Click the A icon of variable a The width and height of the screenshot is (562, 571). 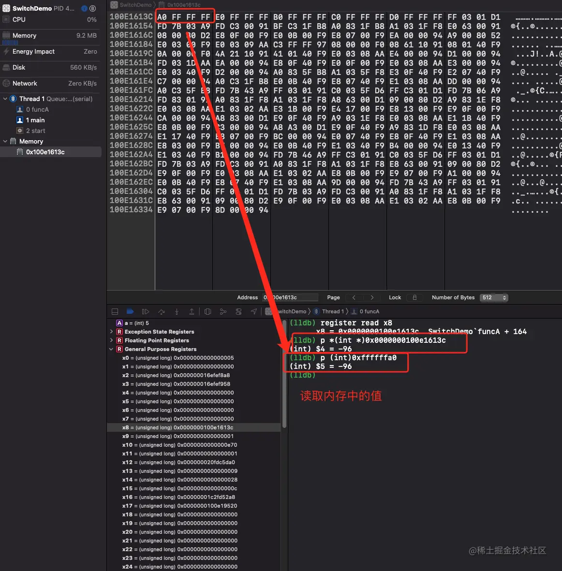[x=119, y=323]
